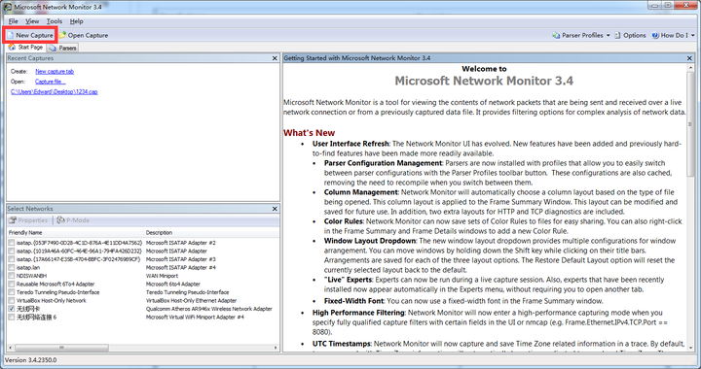Check the NDISWANBH network checkbox
701x369 pixels.
coord(11,276)
